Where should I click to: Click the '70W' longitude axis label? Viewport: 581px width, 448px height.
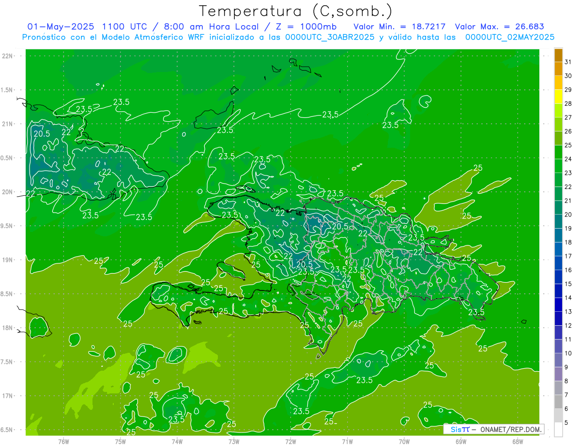tap(404, 441)
